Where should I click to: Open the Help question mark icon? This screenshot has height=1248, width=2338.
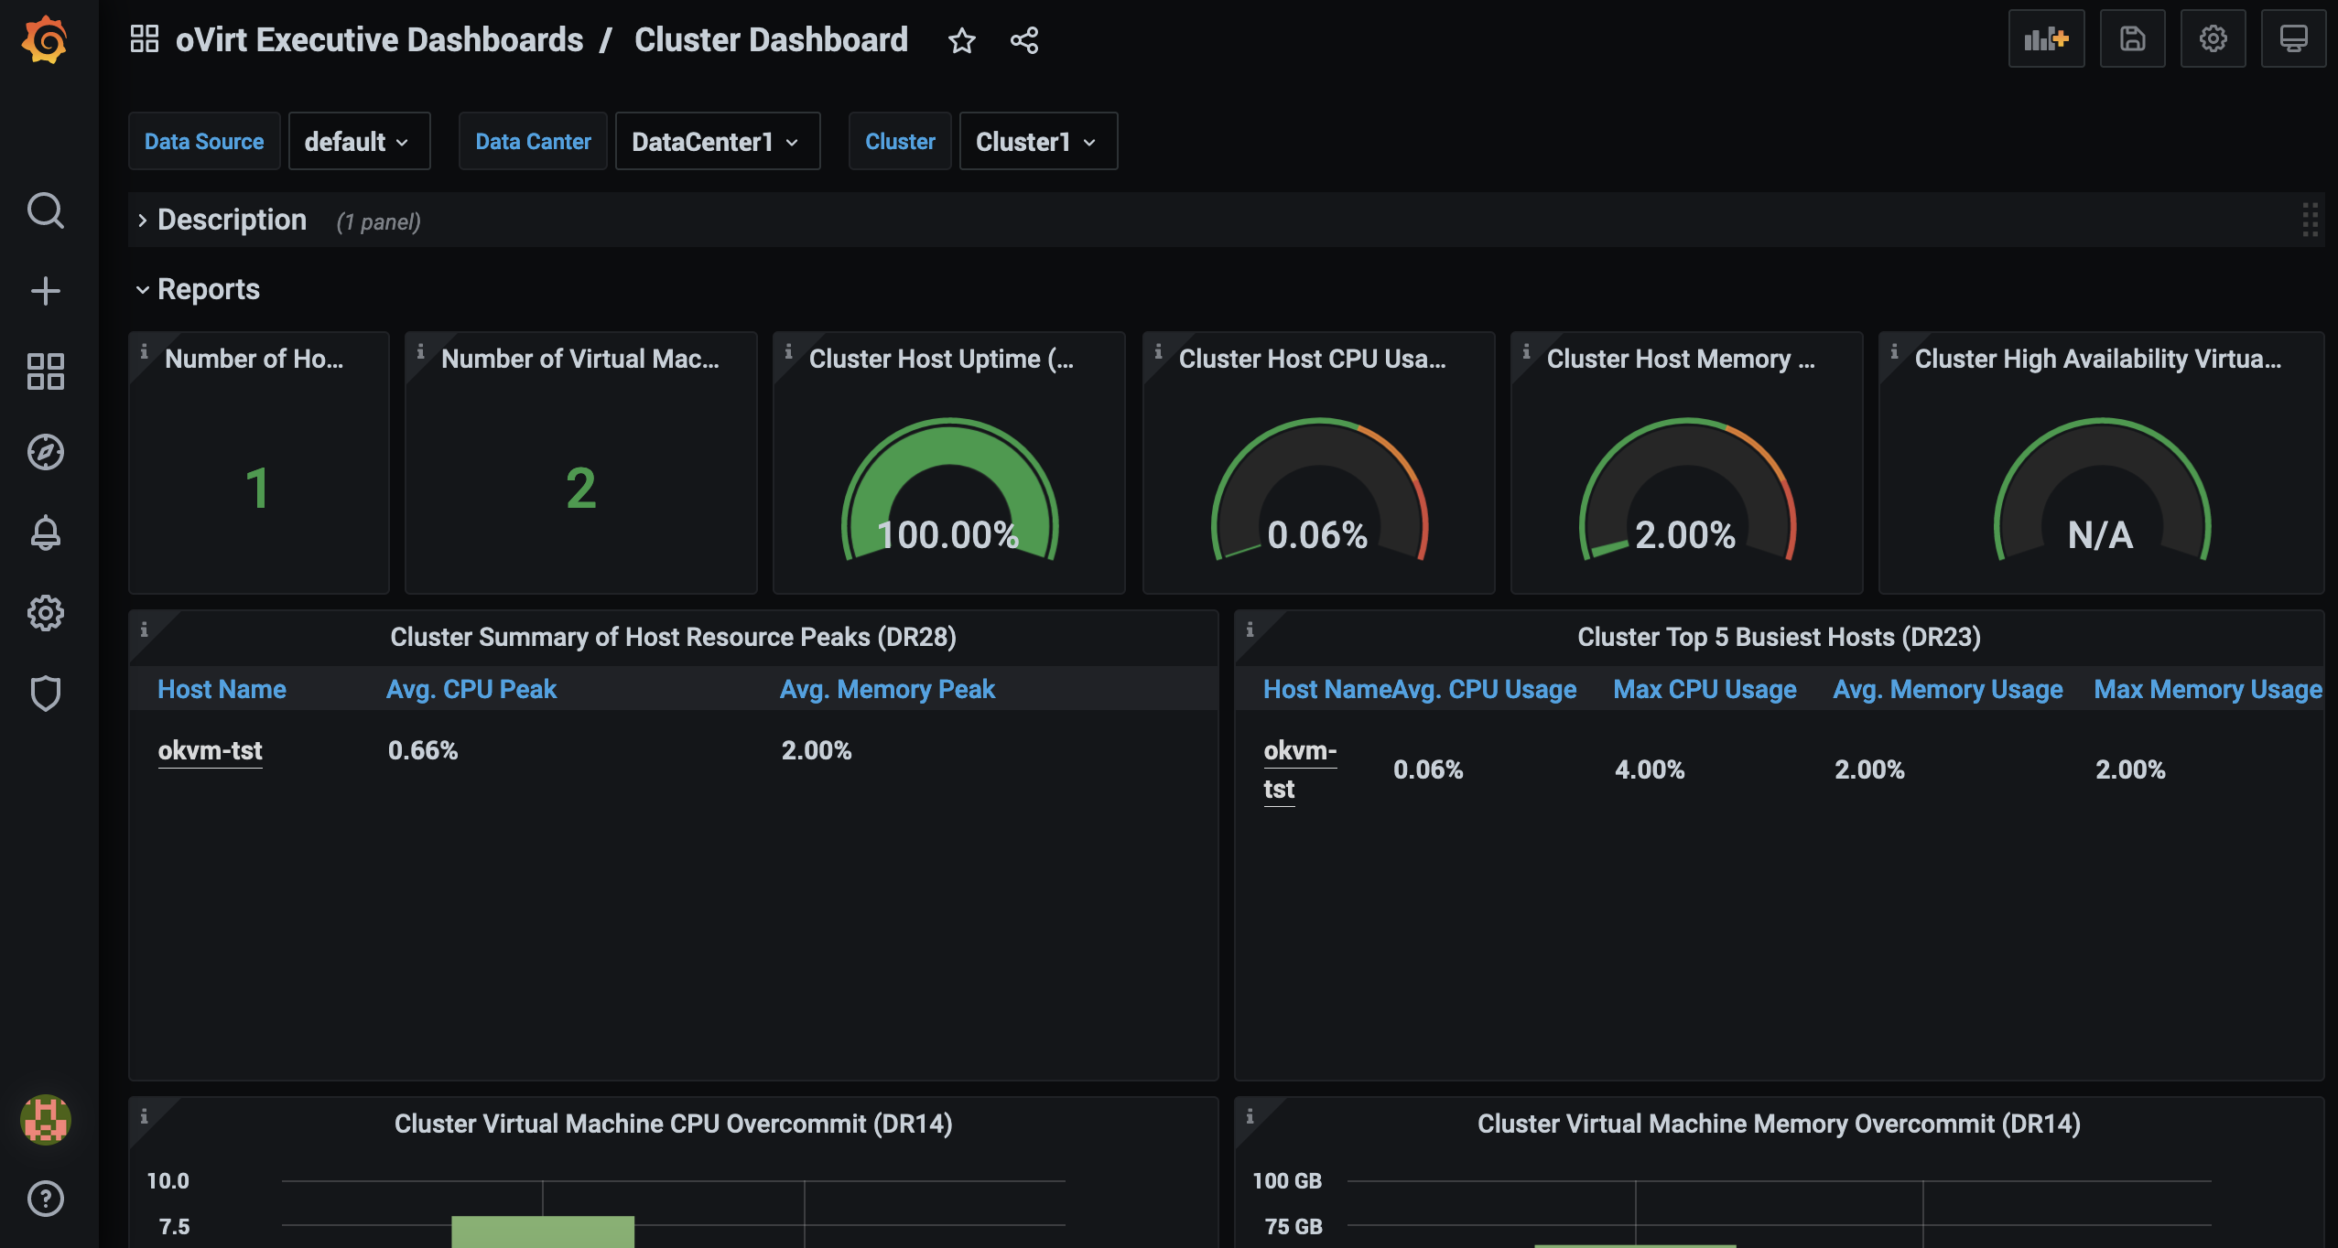click(45, 1199)
